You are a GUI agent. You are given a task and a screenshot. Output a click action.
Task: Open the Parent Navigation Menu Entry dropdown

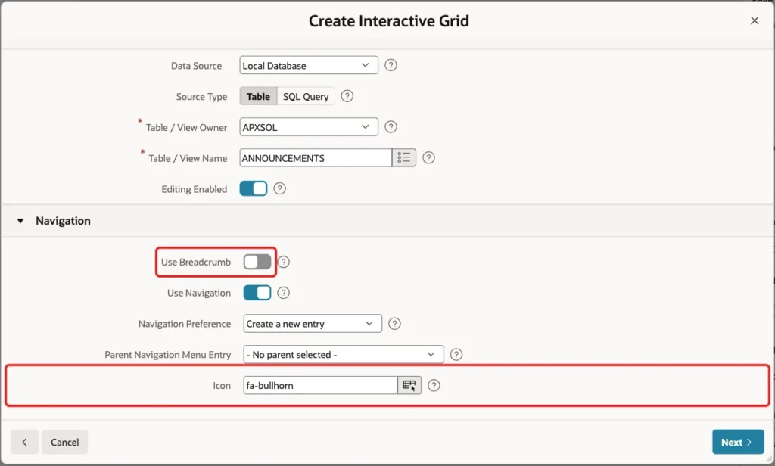tap(344, 354)
